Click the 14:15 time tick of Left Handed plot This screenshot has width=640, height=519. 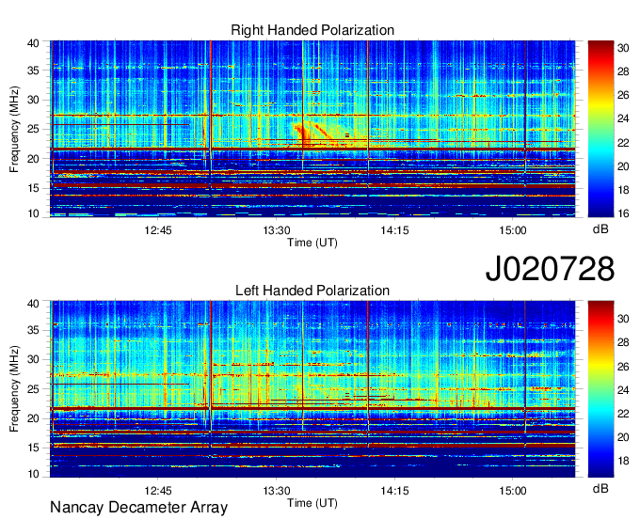click(x=394, y=491)
